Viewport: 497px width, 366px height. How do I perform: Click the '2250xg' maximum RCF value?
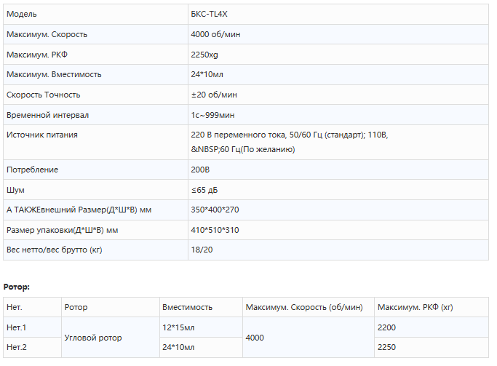click(x=204, y=55)
